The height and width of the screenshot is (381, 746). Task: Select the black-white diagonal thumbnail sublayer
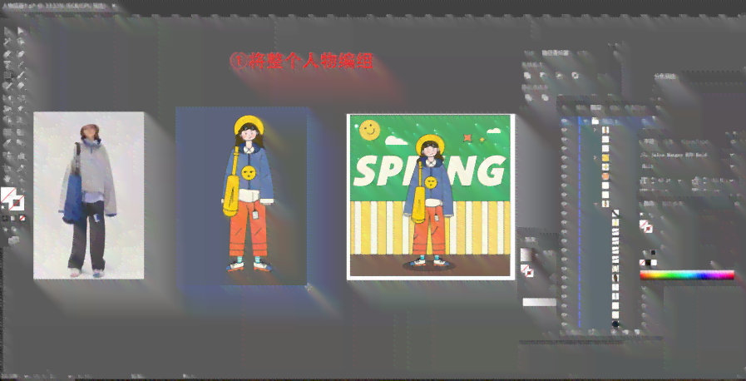[x=615, y=213]
